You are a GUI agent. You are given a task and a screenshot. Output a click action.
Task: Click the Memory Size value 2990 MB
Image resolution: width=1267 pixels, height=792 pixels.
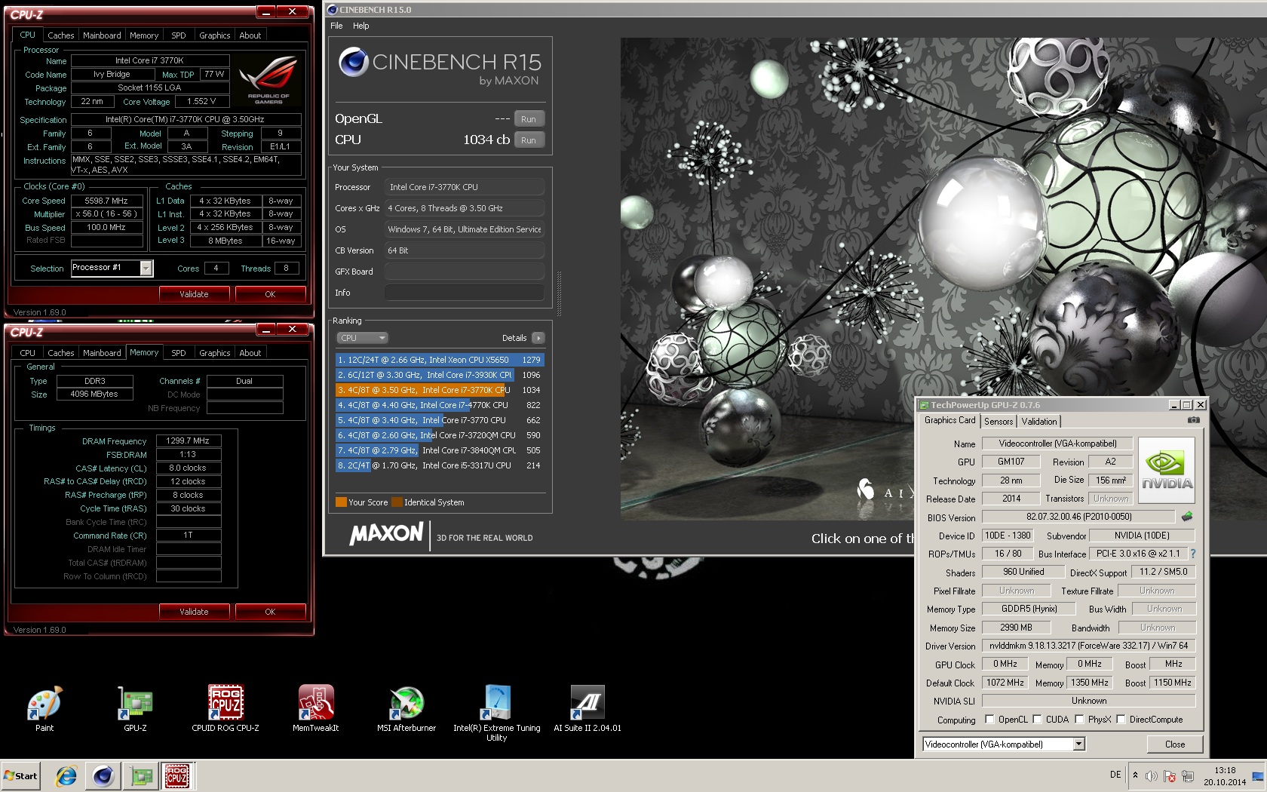click(1016, 628)
